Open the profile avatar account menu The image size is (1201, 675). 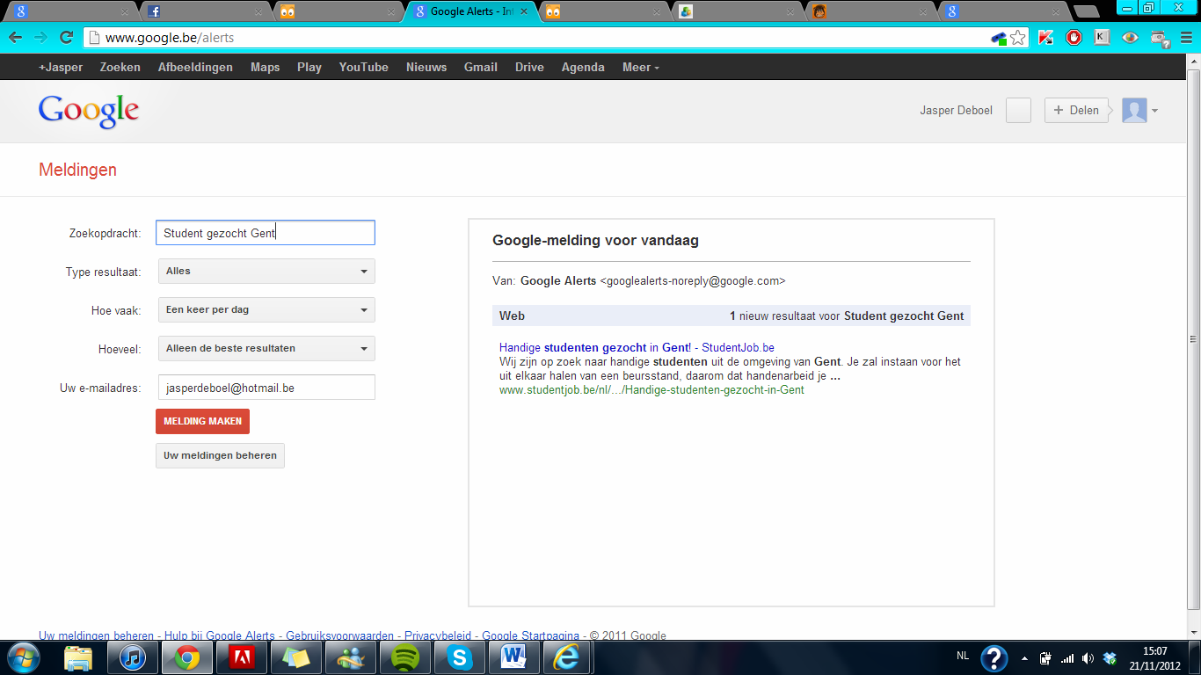pyautogui.click(x=1134, y=111)
